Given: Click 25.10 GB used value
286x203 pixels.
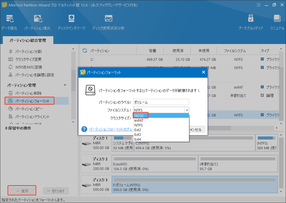Looking at the screenshot, I should point(183,60).
